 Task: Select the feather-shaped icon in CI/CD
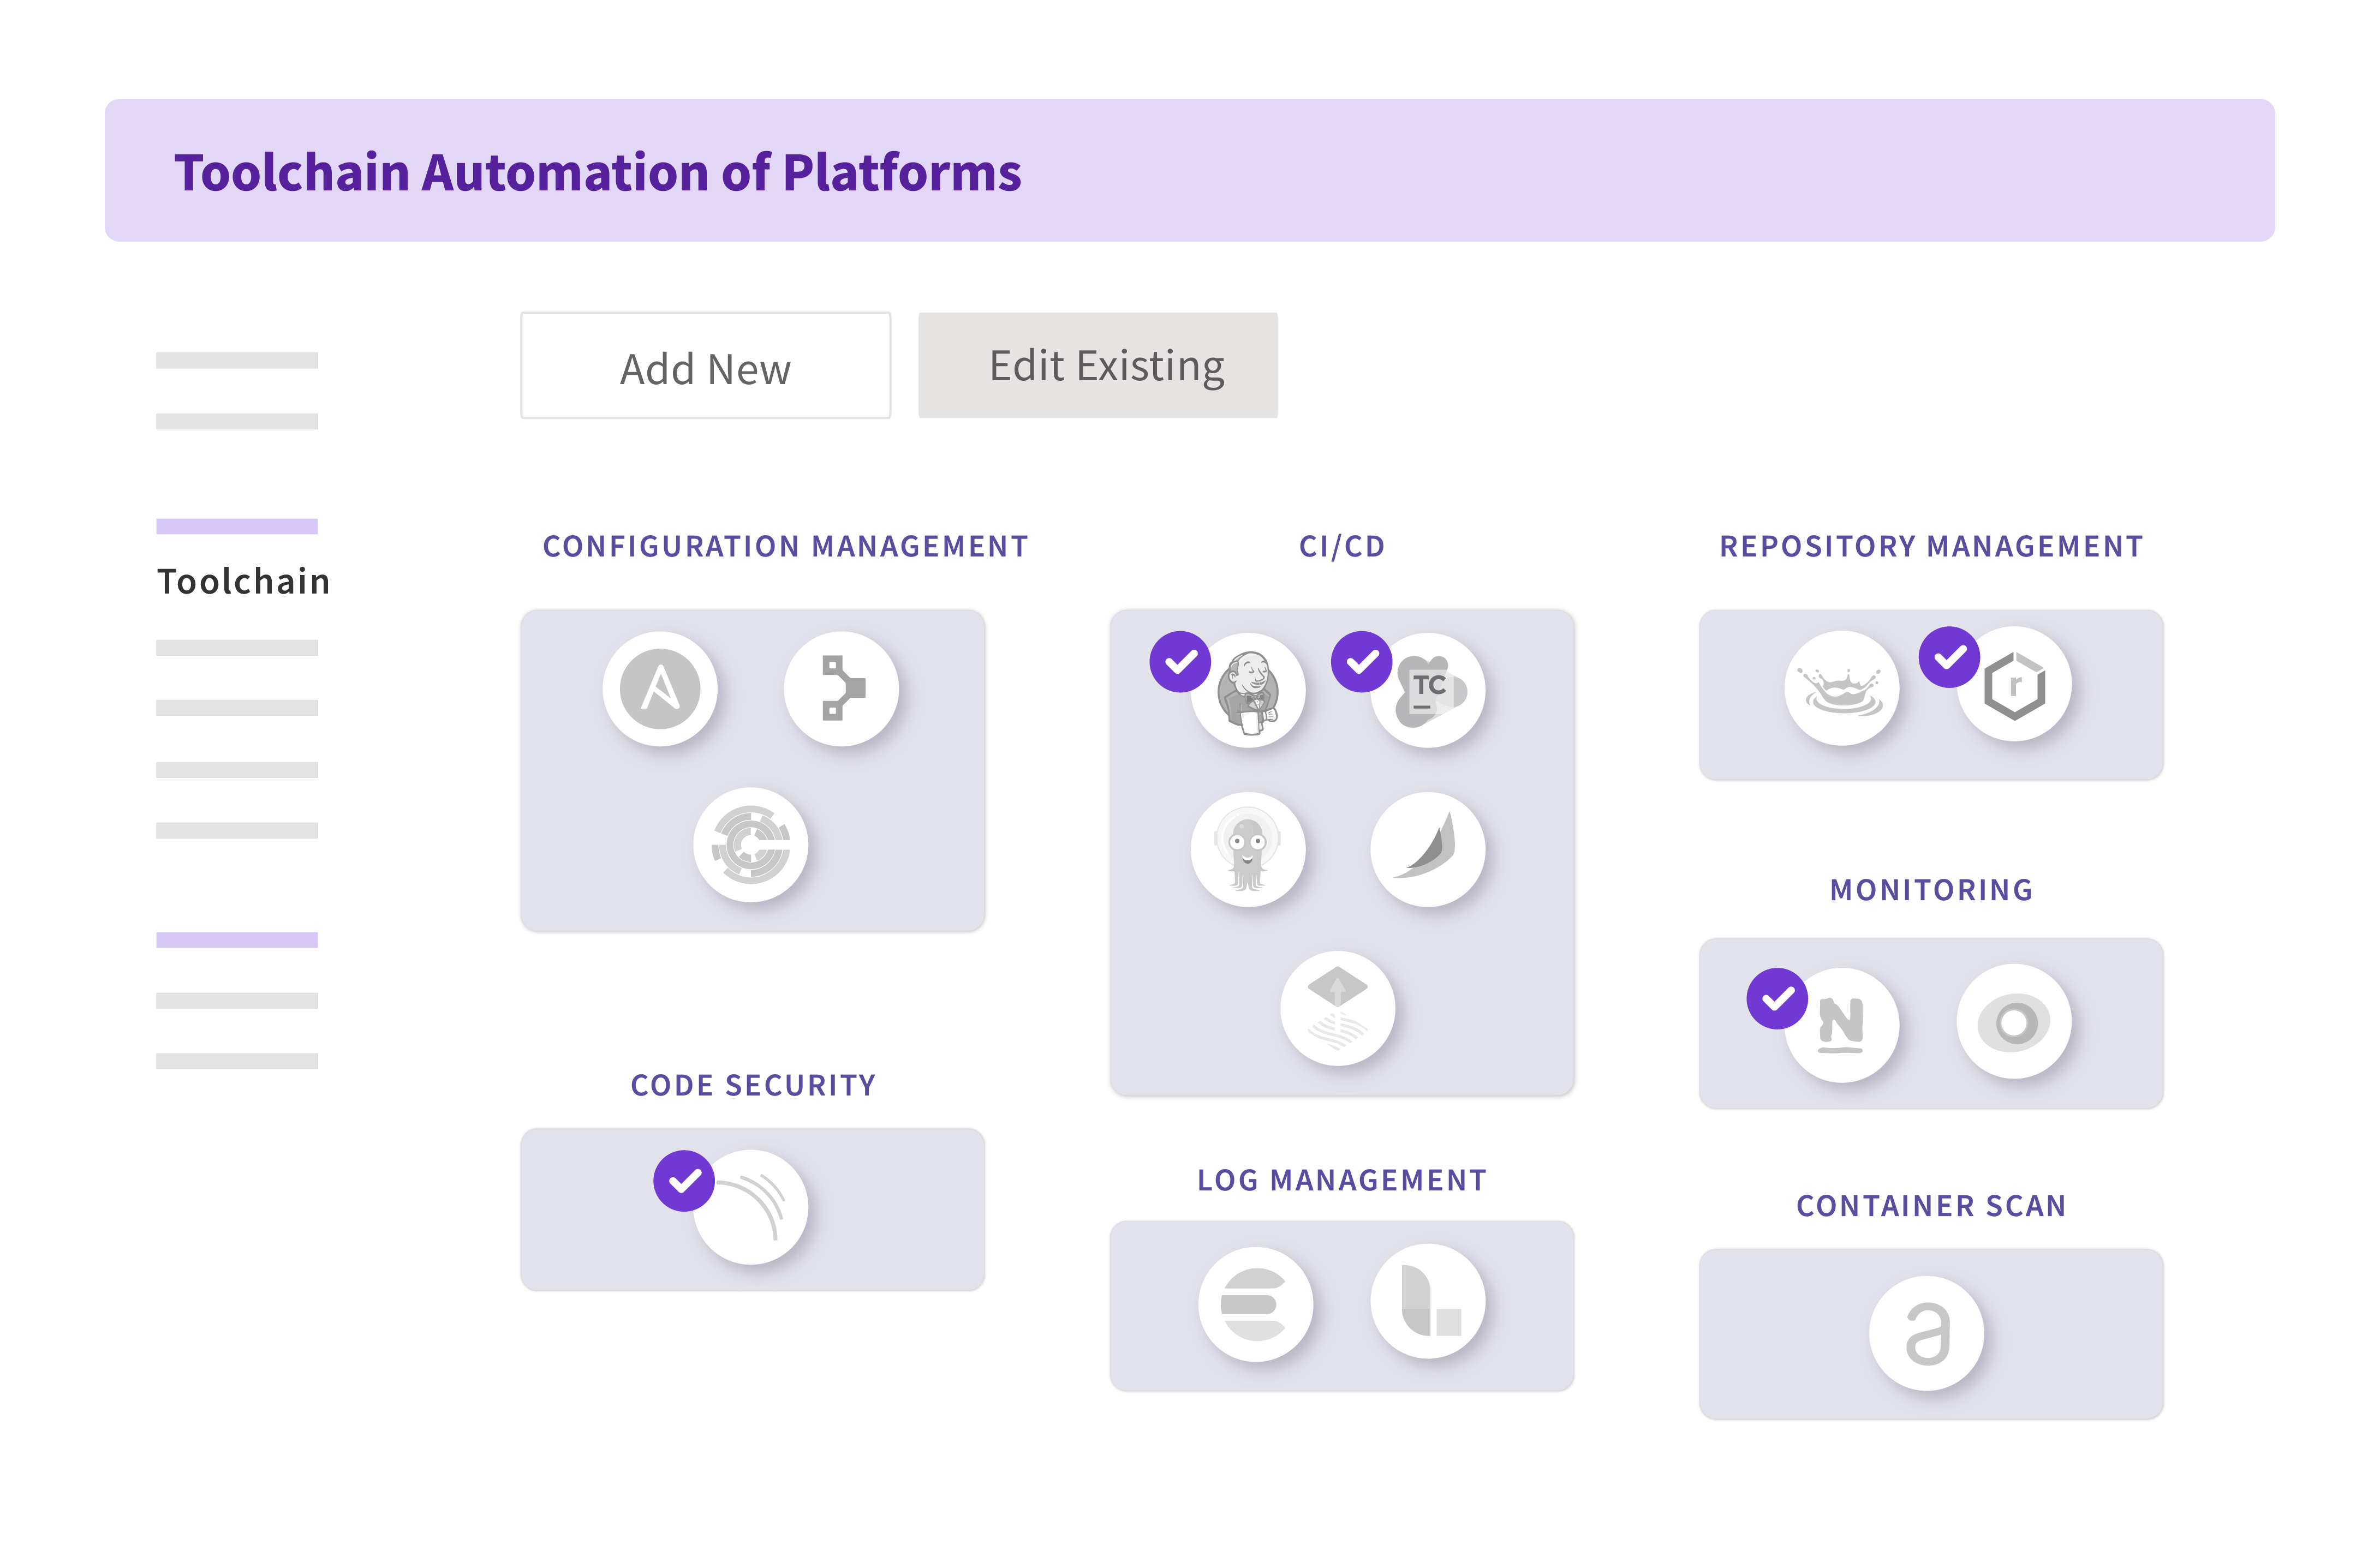tap(1428, 849)
